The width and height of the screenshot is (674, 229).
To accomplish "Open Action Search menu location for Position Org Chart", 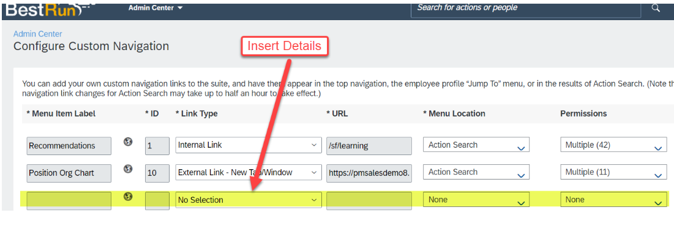I will (x=476, y=172).
